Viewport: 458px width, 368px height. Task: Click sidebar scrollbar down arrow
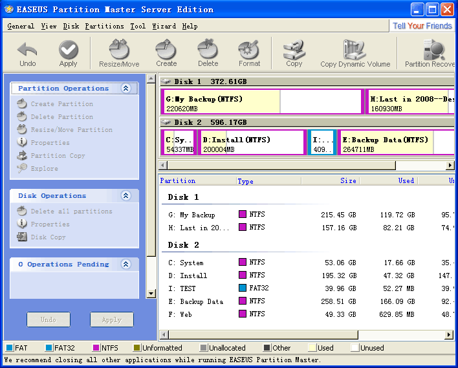151,293
